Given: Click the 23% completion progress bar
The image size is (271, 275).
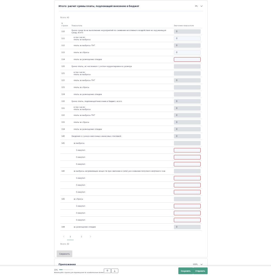Looking at the screenshot, I should point(66,270).
